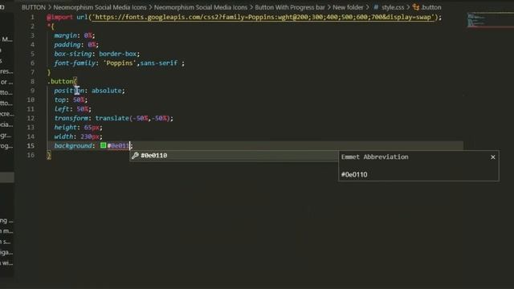Click the 'margin' property name
Screen dimensions: 514x289
66,35
